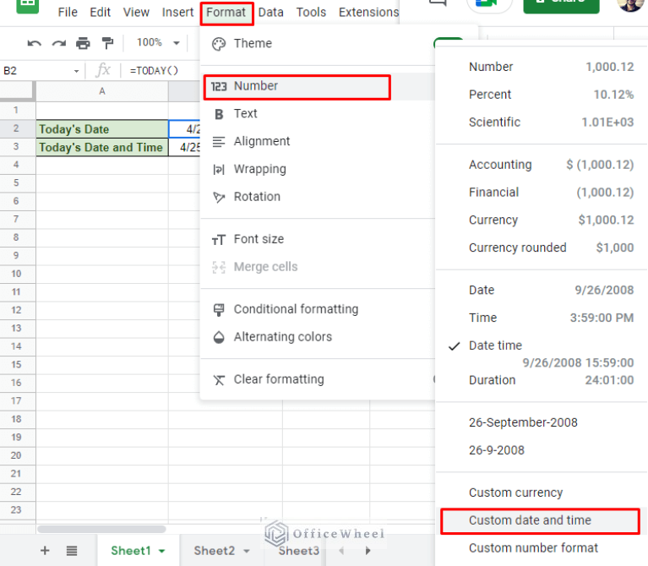Click the undo arrow icon
Viewport: 648px width, 566px height.
[x=35, y=43]
